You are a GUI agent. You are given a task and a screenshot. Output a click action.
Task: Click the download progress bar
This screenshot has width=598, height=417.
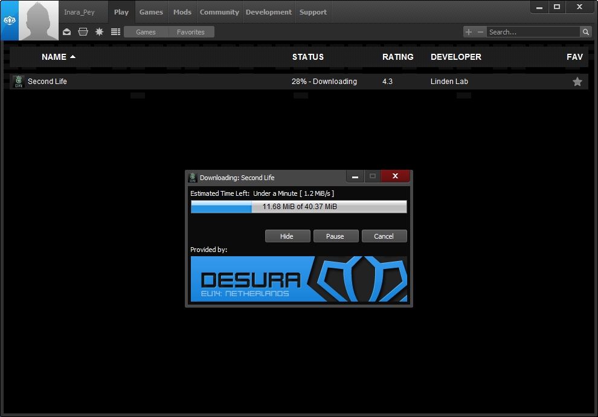coord(299,207)
